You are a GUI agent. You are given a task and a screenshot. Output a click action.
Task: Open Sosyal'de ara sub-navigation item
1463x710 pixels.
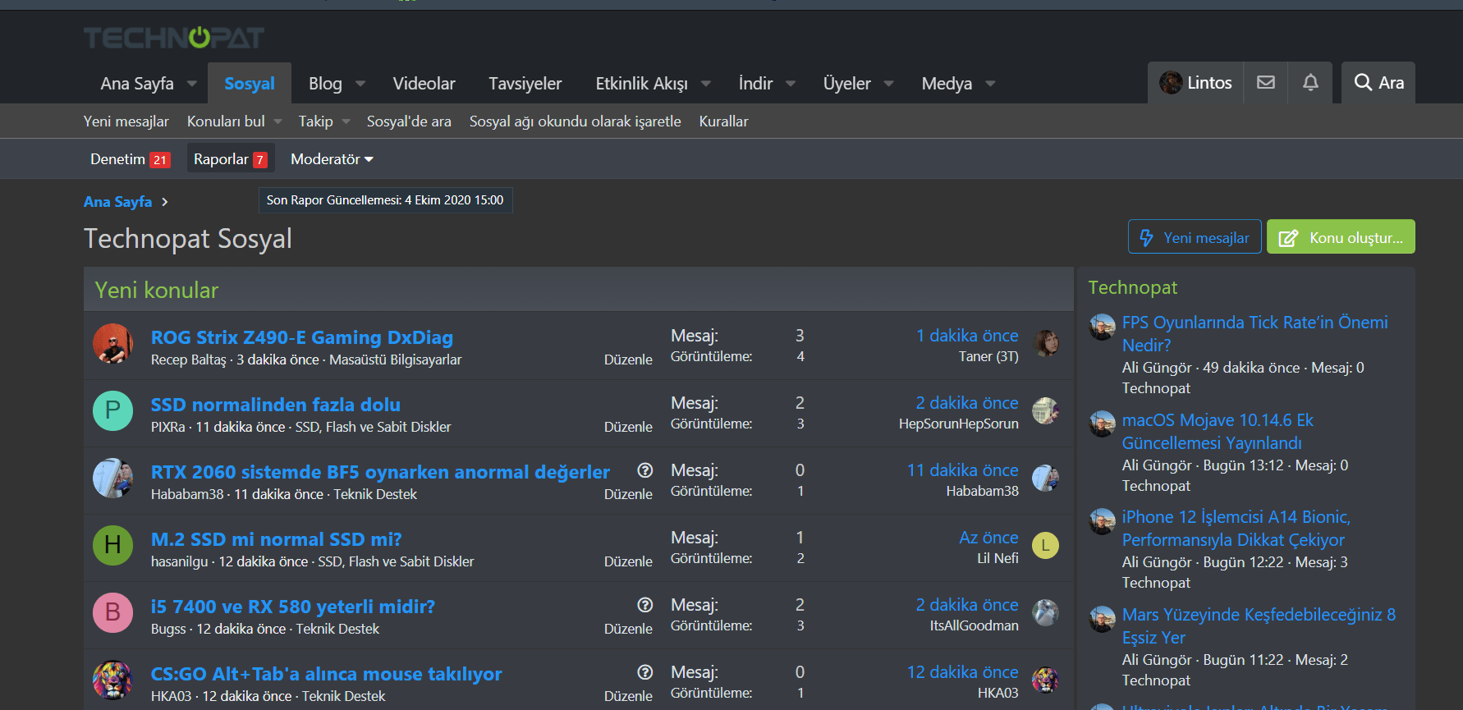tap(409, 121)
